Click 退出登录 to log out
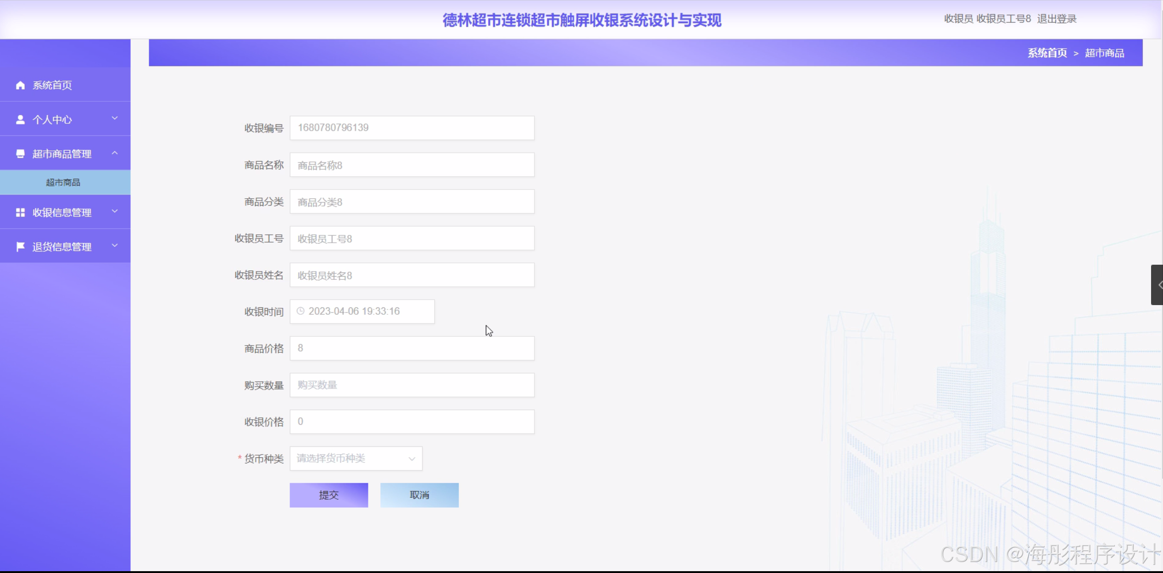The width and height of the screenshot is (1163, 573). point(1057,19)
